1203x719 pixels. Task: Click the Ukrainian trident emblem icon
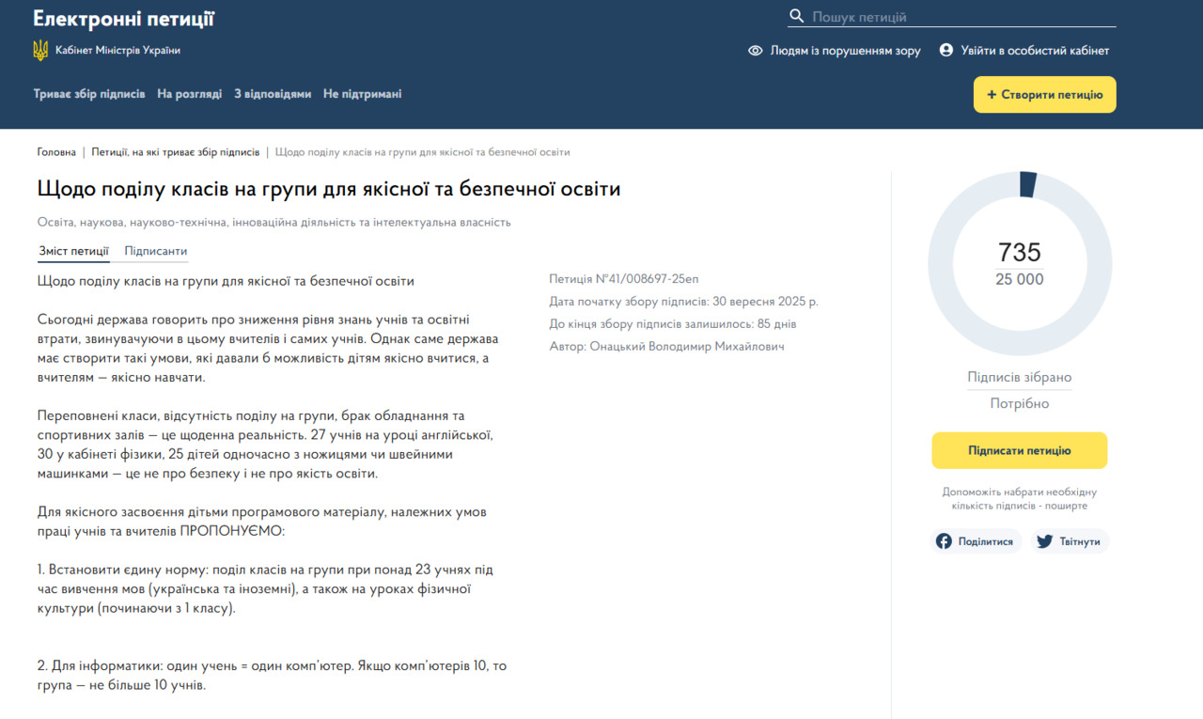pos(40,51)
